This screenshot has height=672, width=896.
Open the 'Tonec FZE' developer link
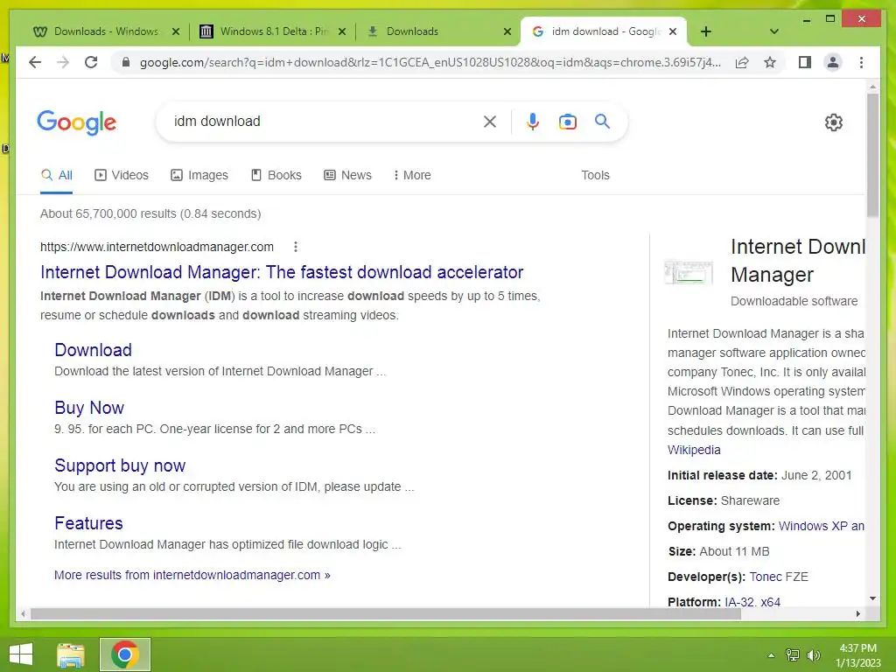[x=778, y=577]
